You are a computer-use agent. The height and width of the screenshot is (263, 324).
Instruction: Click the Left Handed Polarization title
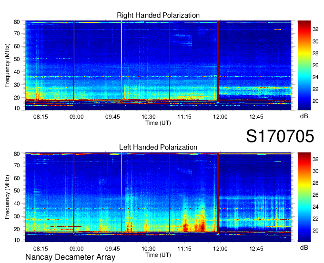coord(158,147)
